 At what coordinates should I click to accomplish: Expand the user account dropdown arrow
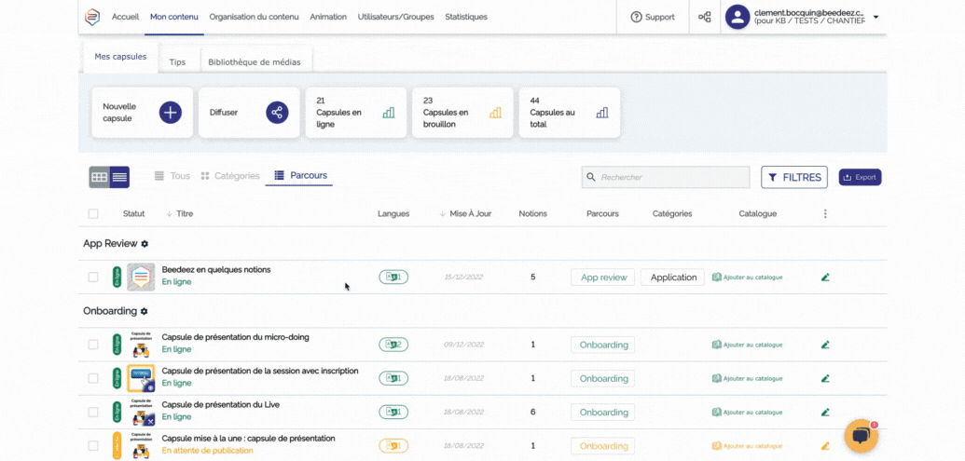point(875,17)
